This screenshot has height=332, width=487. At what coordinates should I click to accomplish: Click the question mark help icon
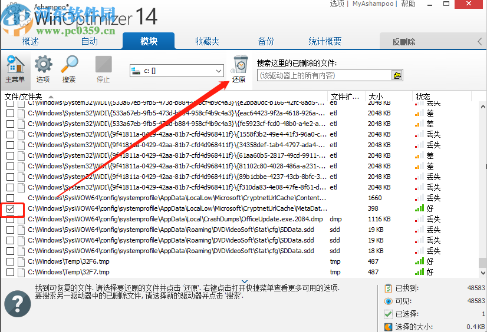(18, 304)
